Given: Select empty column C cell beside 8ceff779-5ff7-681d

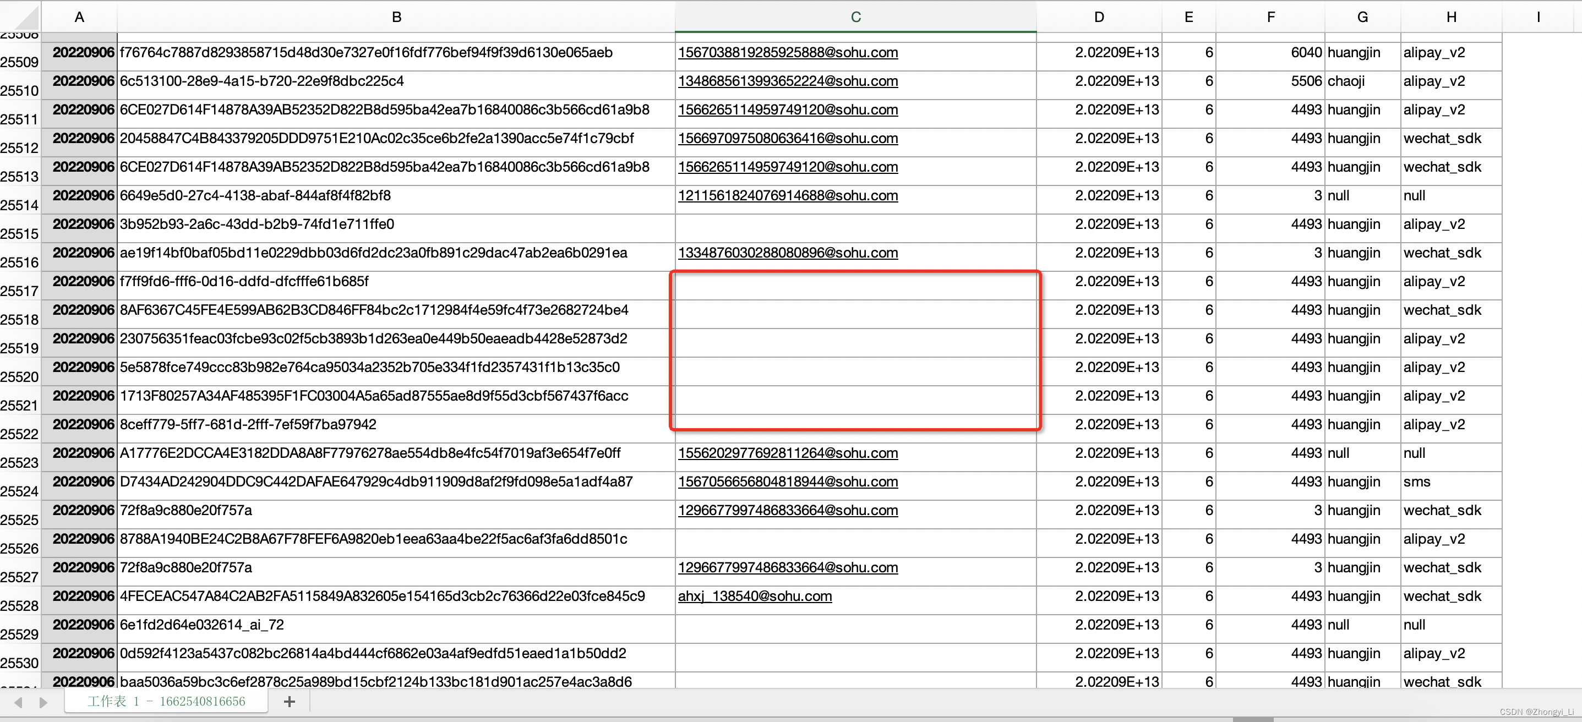Looking at the screenshot, I should [855, 429].
